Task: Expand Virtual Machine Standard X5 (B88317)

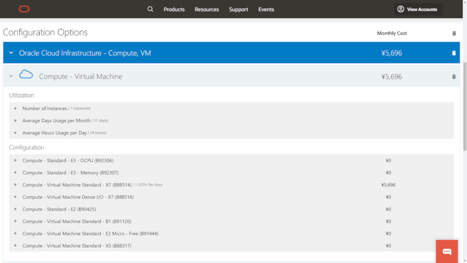Action: click(x=16, y=246)
